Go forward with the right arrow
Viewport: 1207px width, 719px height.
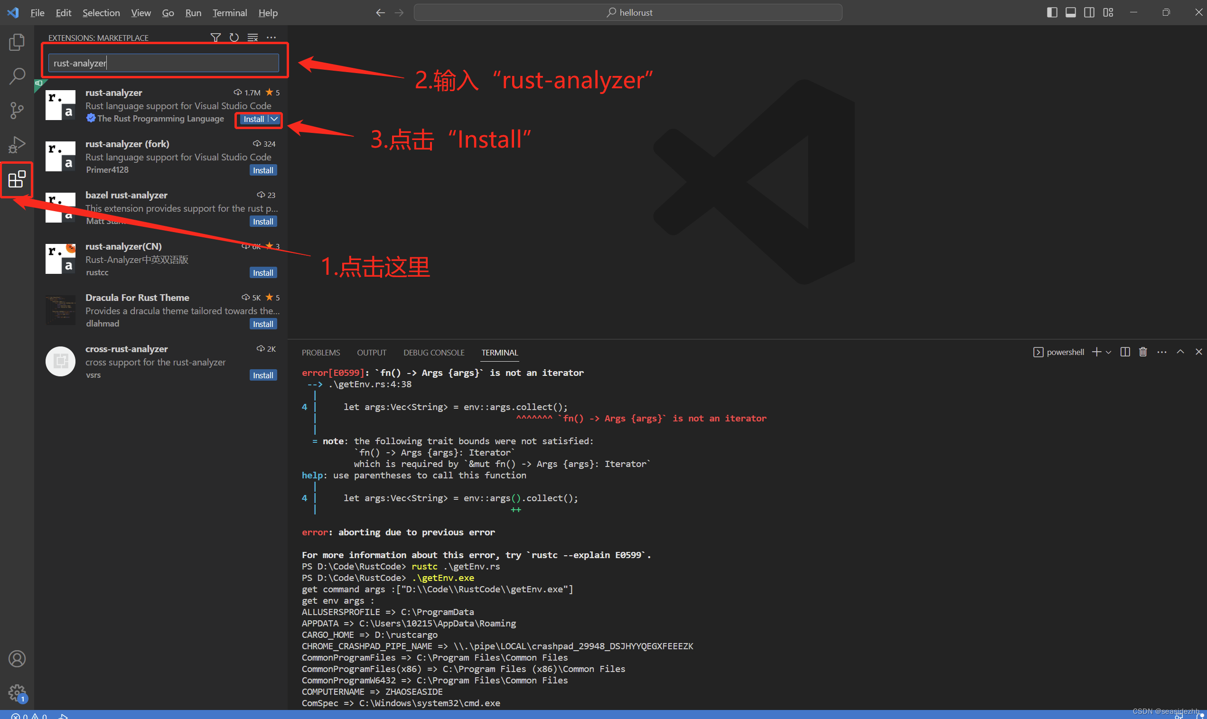pyautogui.click(x=399, y=13)
